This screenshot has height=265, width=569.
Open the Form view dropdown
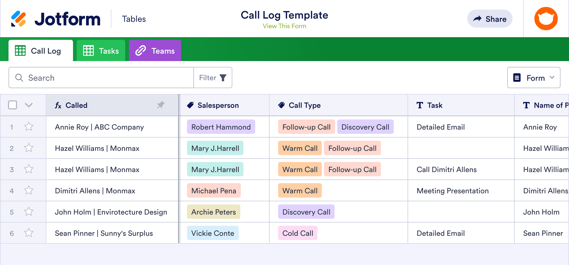point(534,78)
